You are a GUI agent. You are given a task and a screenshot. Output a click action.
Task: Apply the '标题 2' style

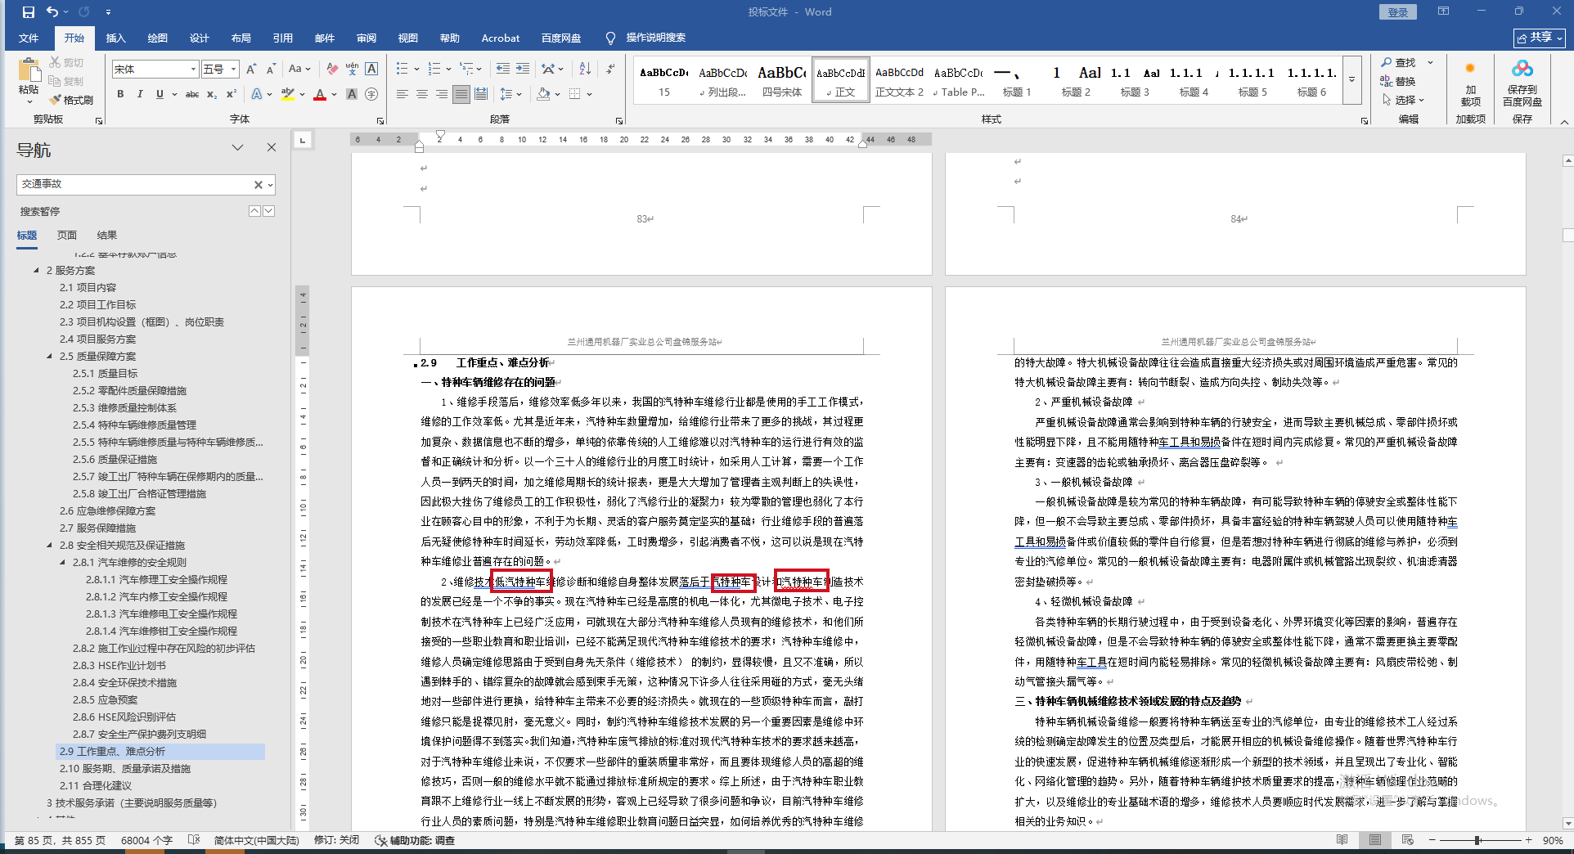(1076, 80)
